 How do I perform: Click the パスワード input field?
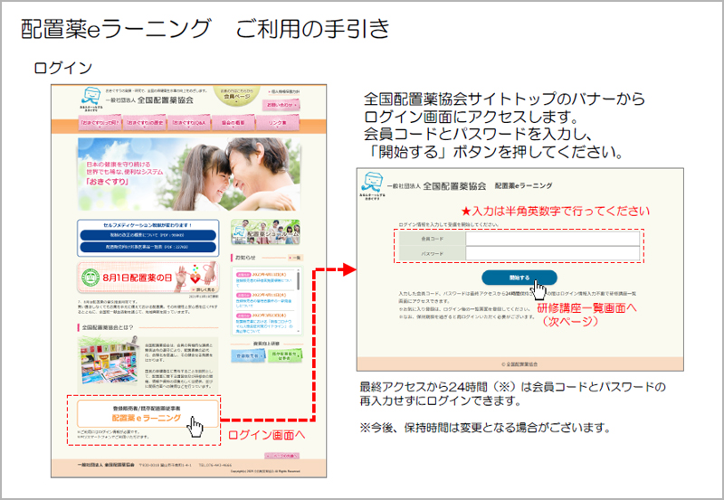pos(552,254)
